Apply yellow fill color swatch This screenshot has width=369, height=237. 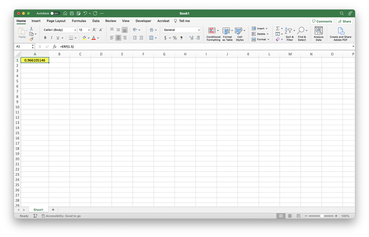point(84,38)
